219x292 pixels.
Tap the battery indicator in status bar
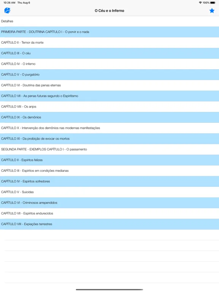pyautogui.click(x=213, y=3)
